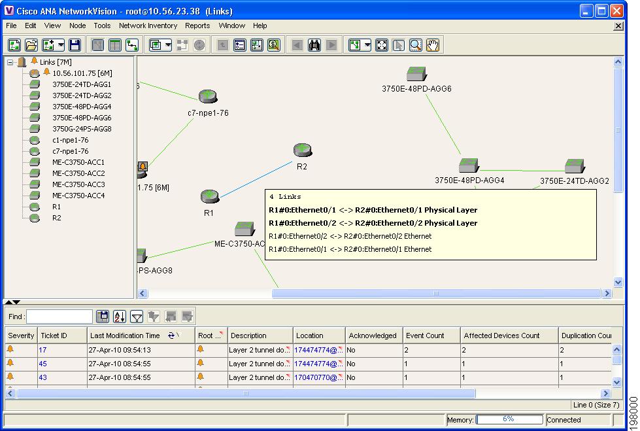Click the map horizontal scrollbar thumb
The image size is (640, 431).
(436, 293)
